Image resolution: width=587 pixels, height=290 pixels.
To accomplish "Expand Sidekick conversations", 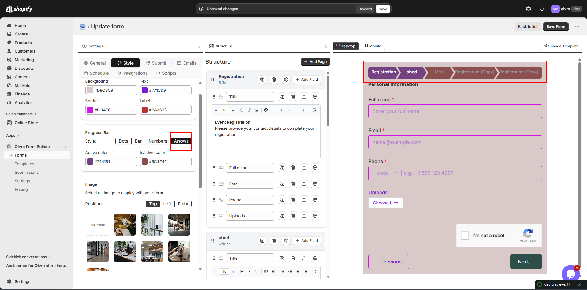I will tap(28, 257).
